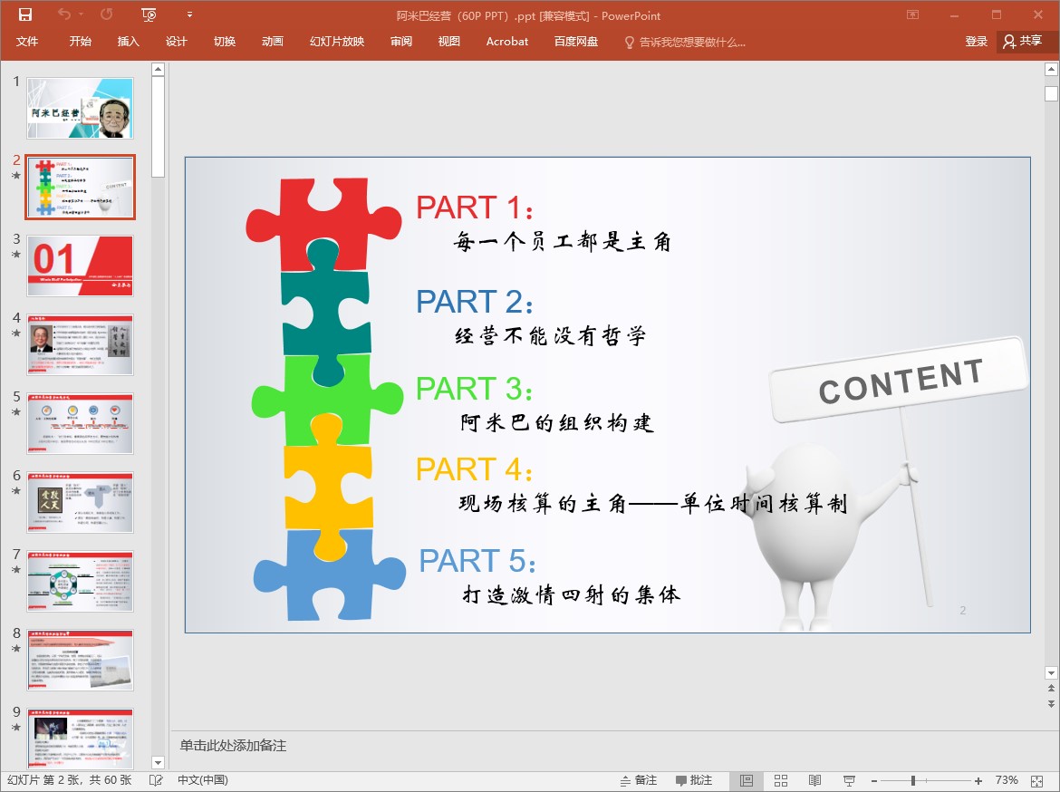The width and height of the screenshot is (1060, 792).
Task: Select Normal view button in status bar
Action: [747, 780]
